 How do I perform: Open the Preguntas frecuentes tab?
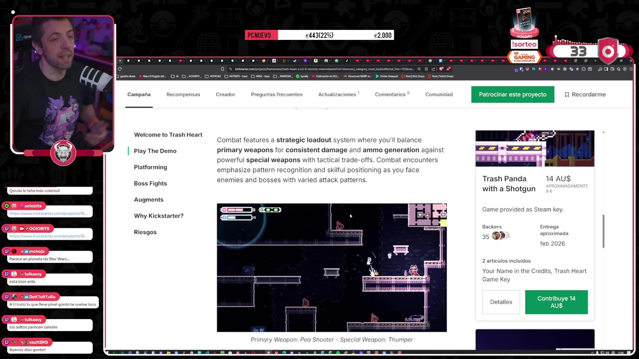(277, 94)
